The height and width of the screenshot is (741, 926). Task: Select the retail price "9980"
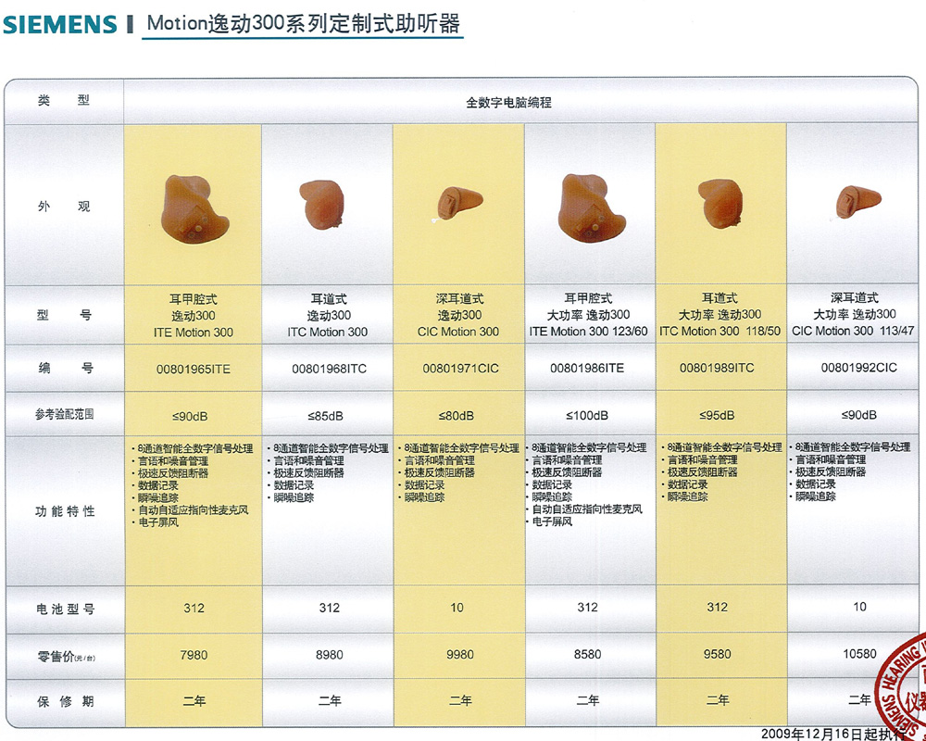(x=459, y=655)
